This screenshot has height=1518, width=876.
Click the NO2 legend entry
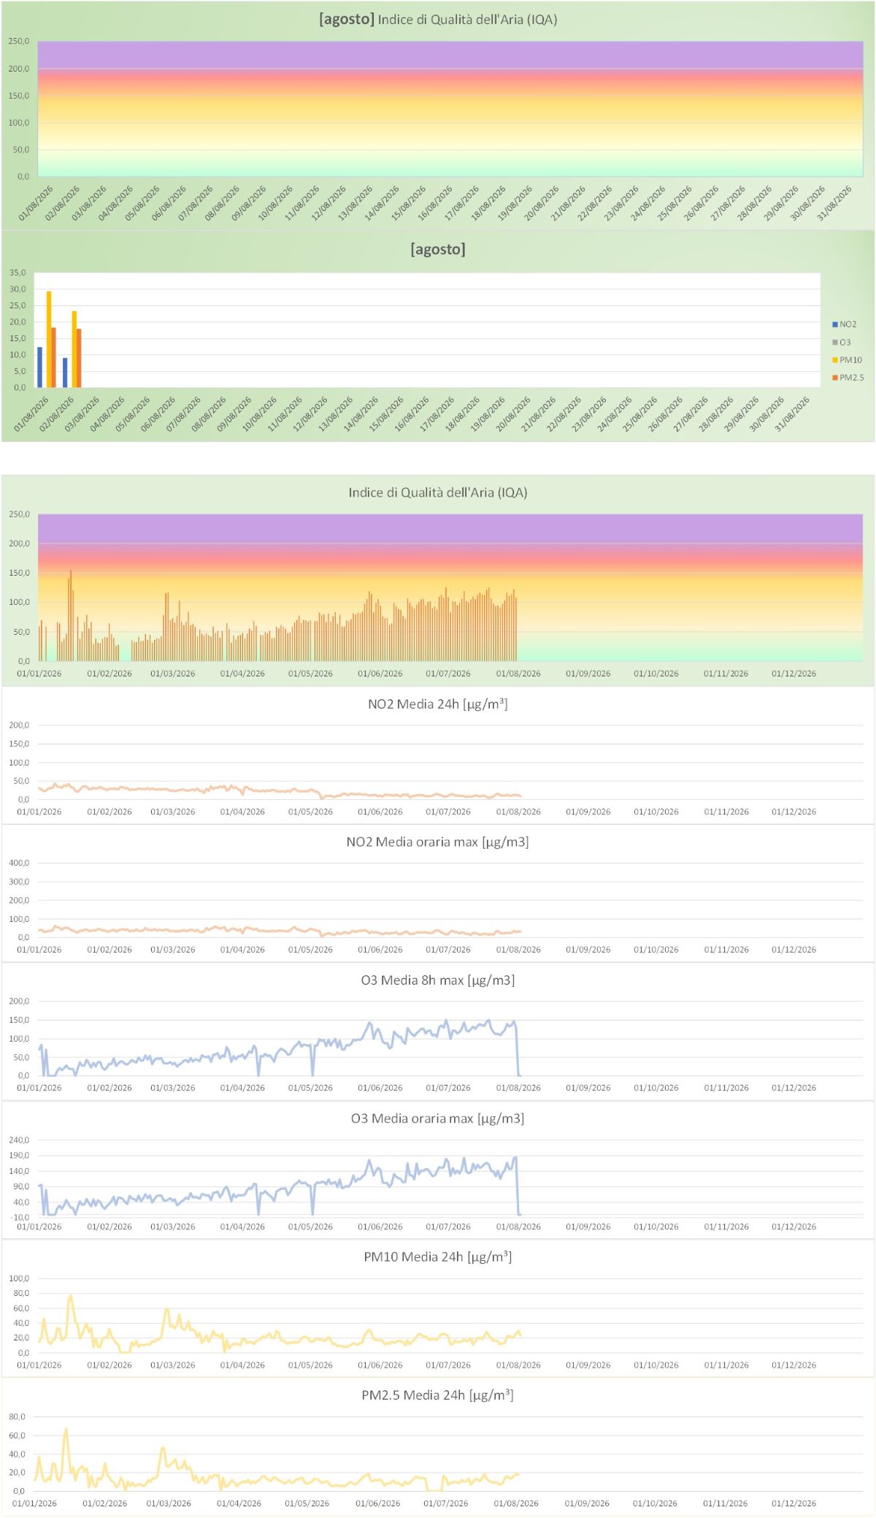845,324
